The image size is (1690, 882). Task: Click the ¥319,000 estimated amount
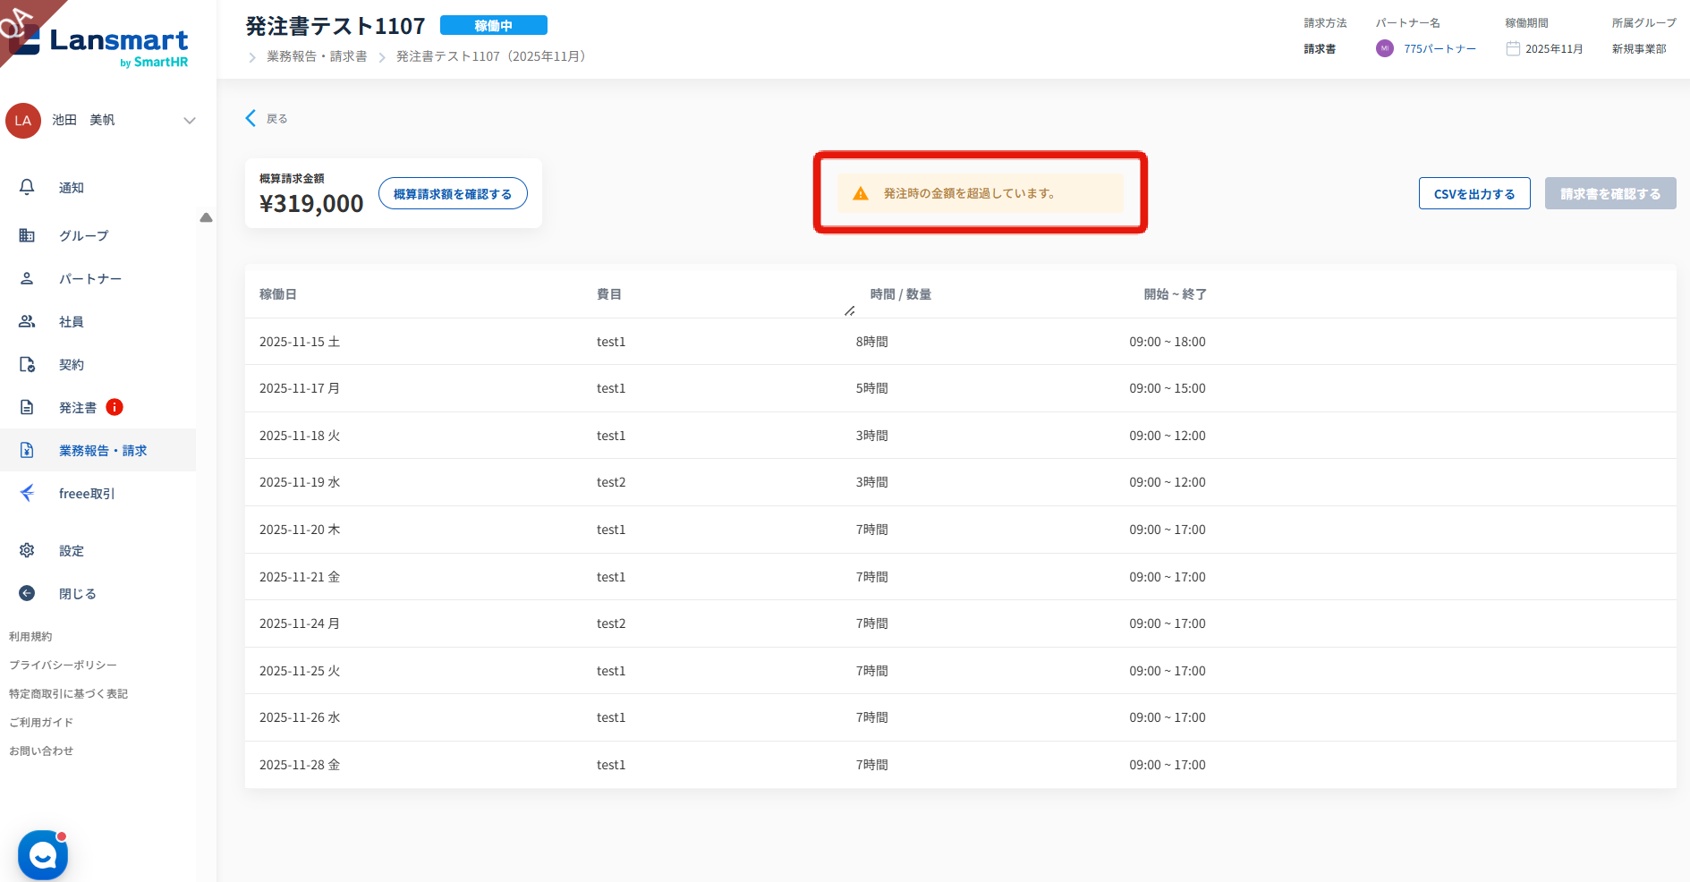[x=311, y=204]
